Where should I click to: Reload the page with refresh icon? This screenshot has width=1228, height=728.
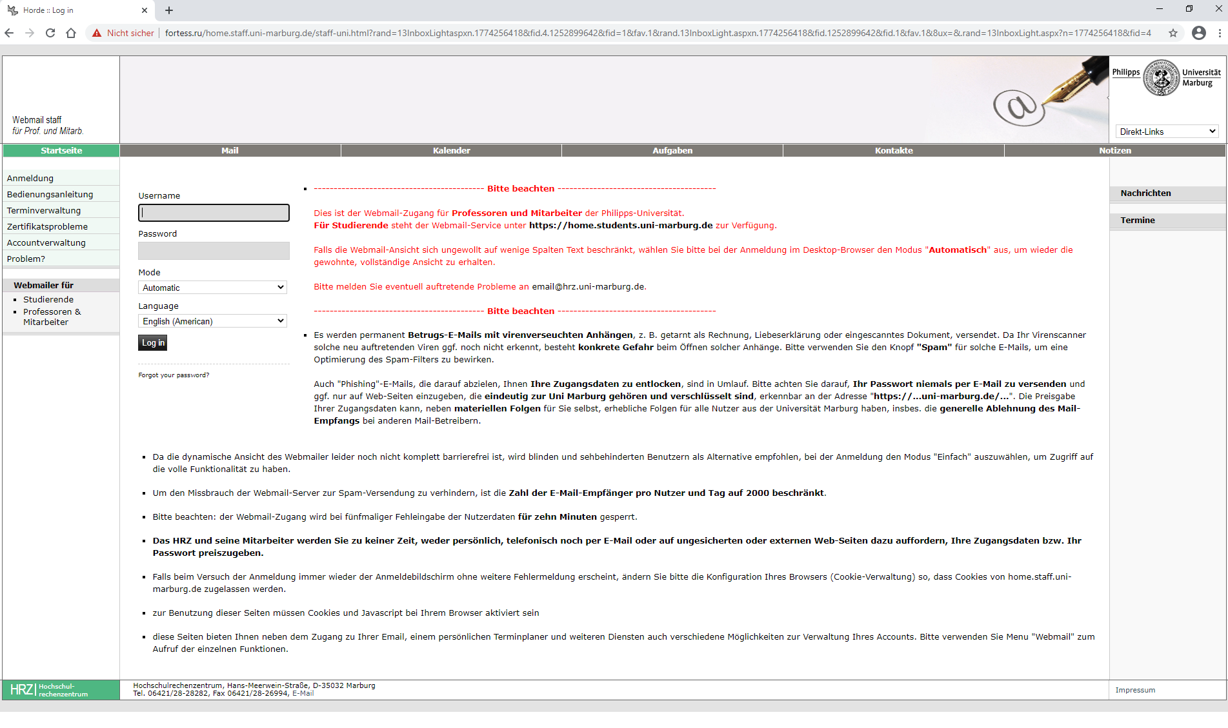[50, 33]
